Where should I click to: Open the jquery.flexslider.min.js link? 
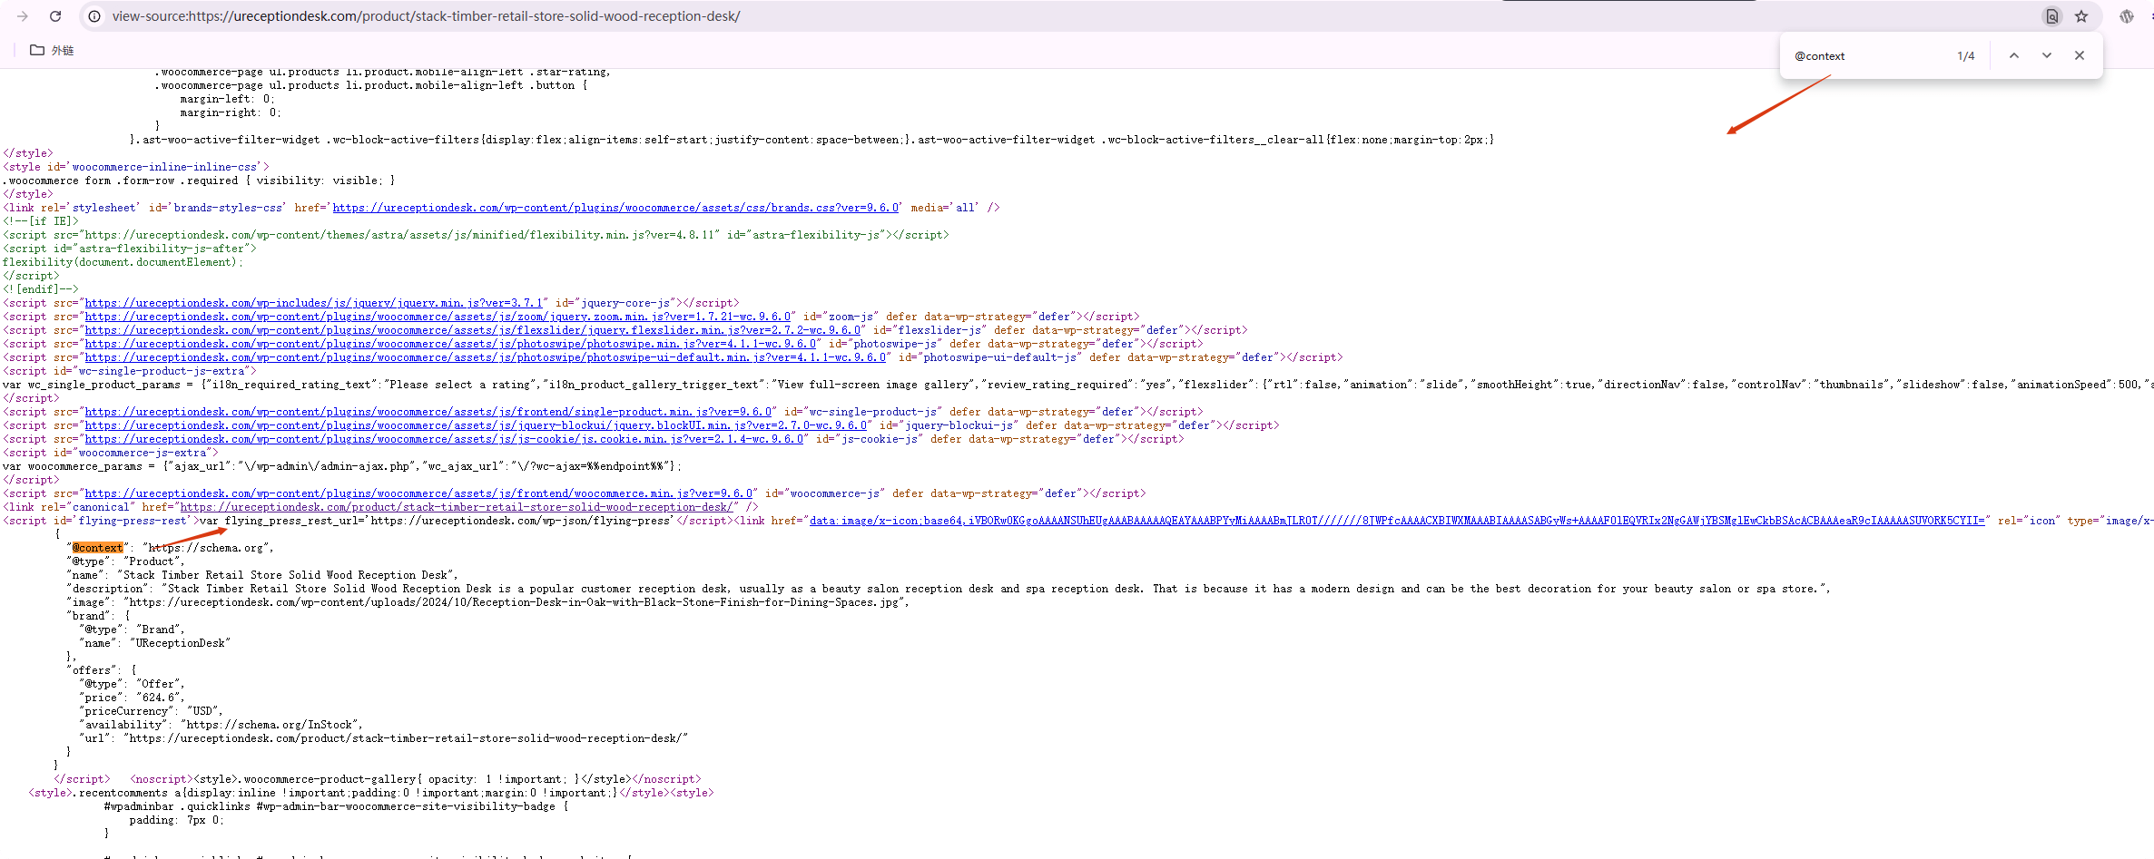(473, 330)
